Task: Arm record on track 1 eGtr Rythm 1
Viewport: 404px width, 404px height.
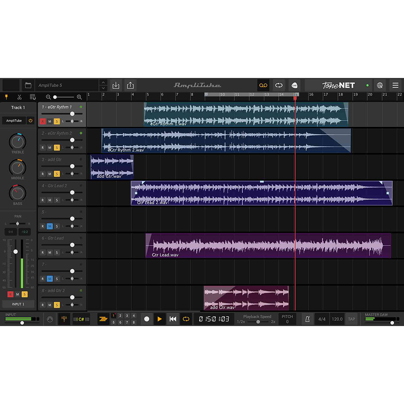Action: pos(43,121)
